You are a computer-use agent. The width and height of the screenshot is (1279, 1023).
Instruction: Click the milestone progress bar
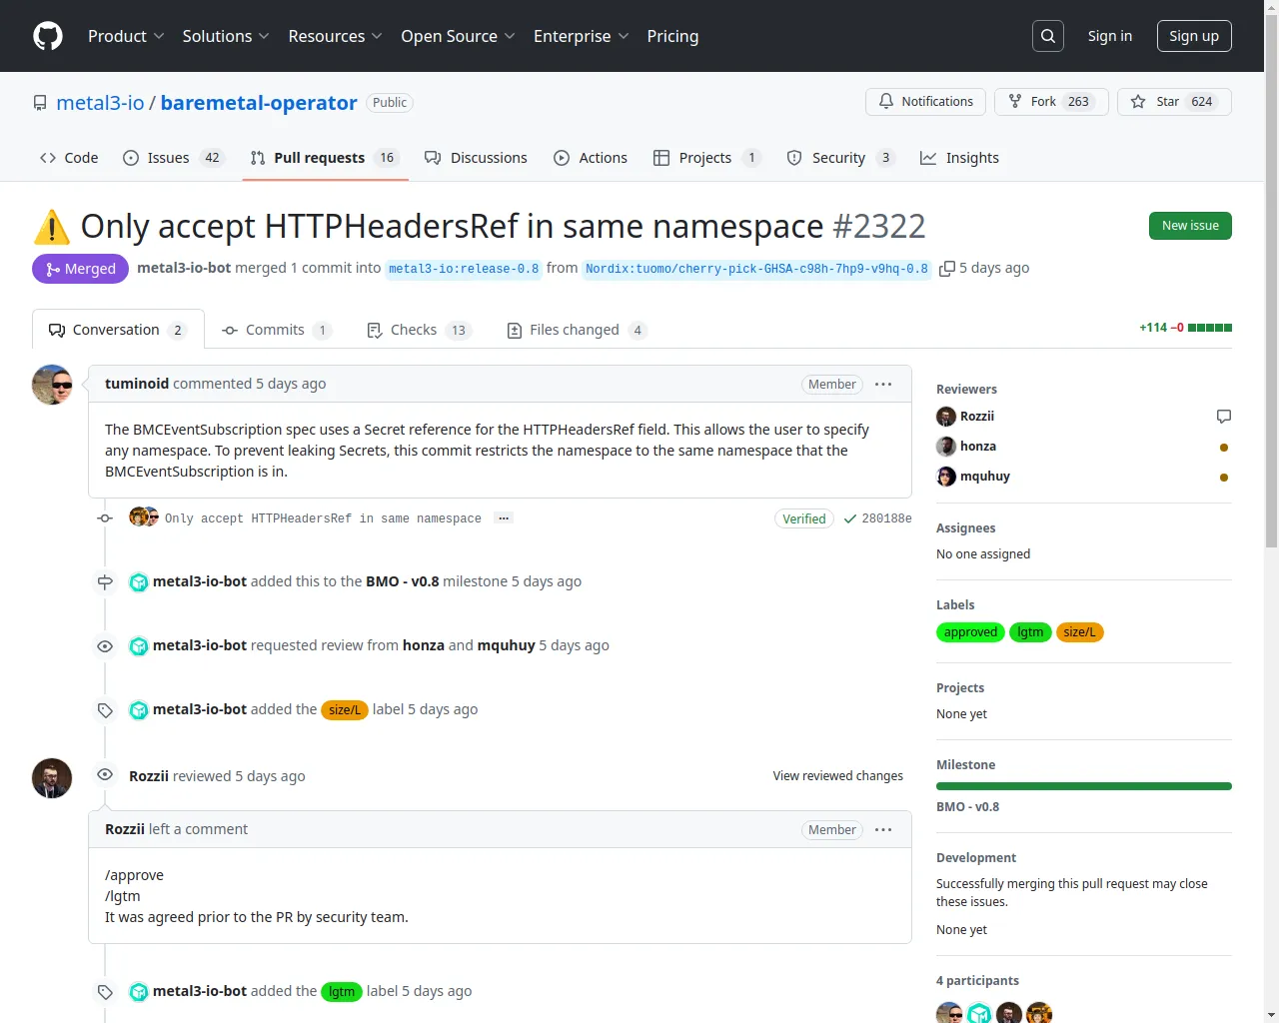click(x=1084, y=786)
